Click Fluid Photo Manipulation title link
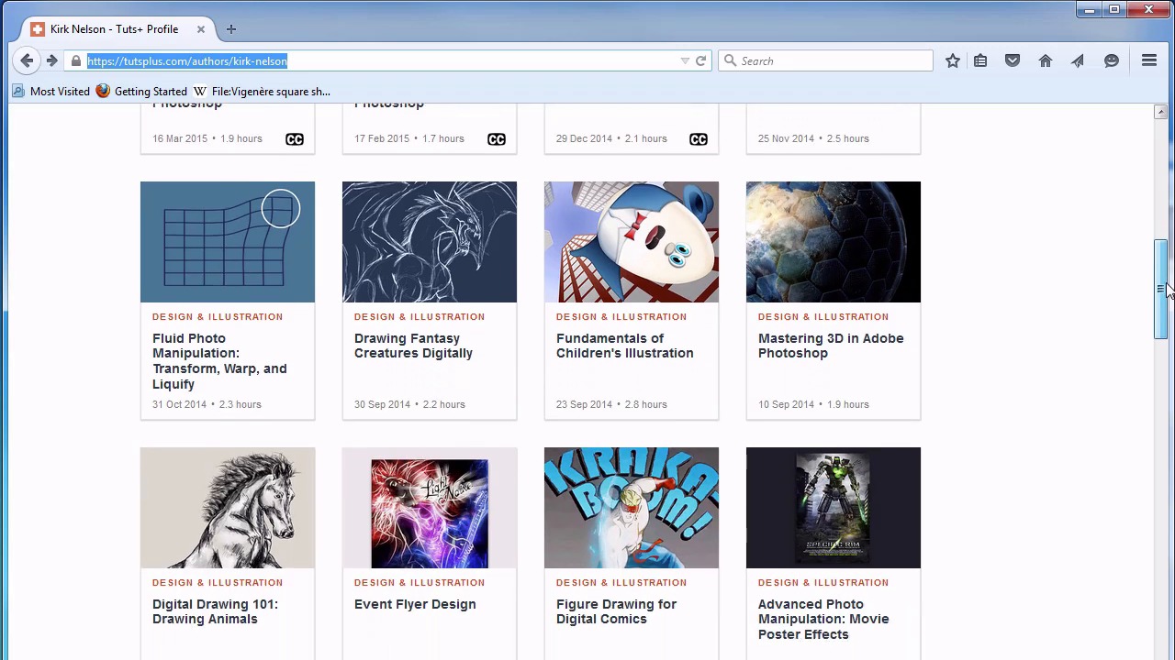This screenshot has height=660, width=1175. click(x=219, y=361)
